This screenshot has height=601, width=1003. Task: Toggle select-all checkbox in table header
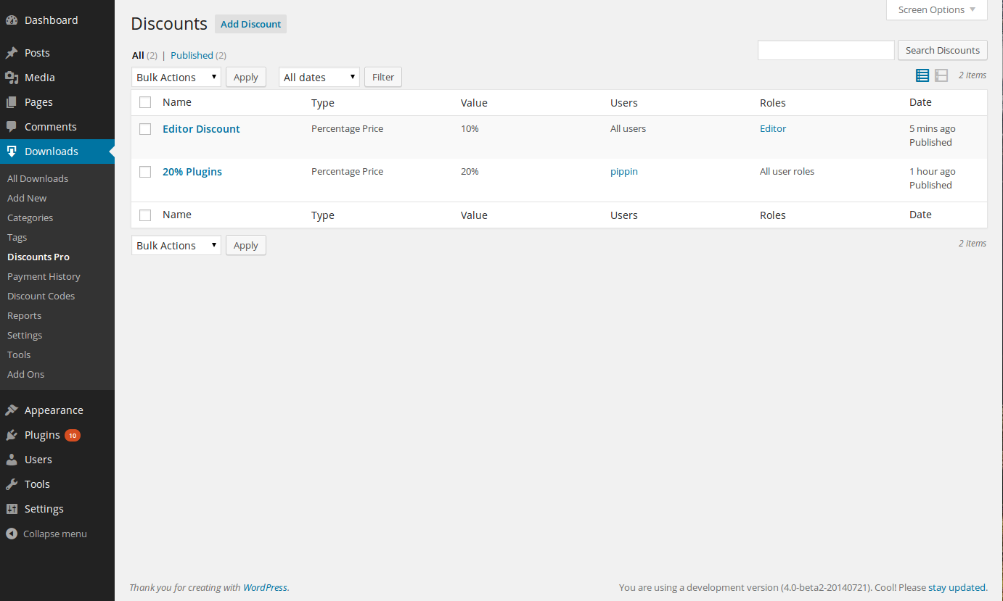coord(145,102)
